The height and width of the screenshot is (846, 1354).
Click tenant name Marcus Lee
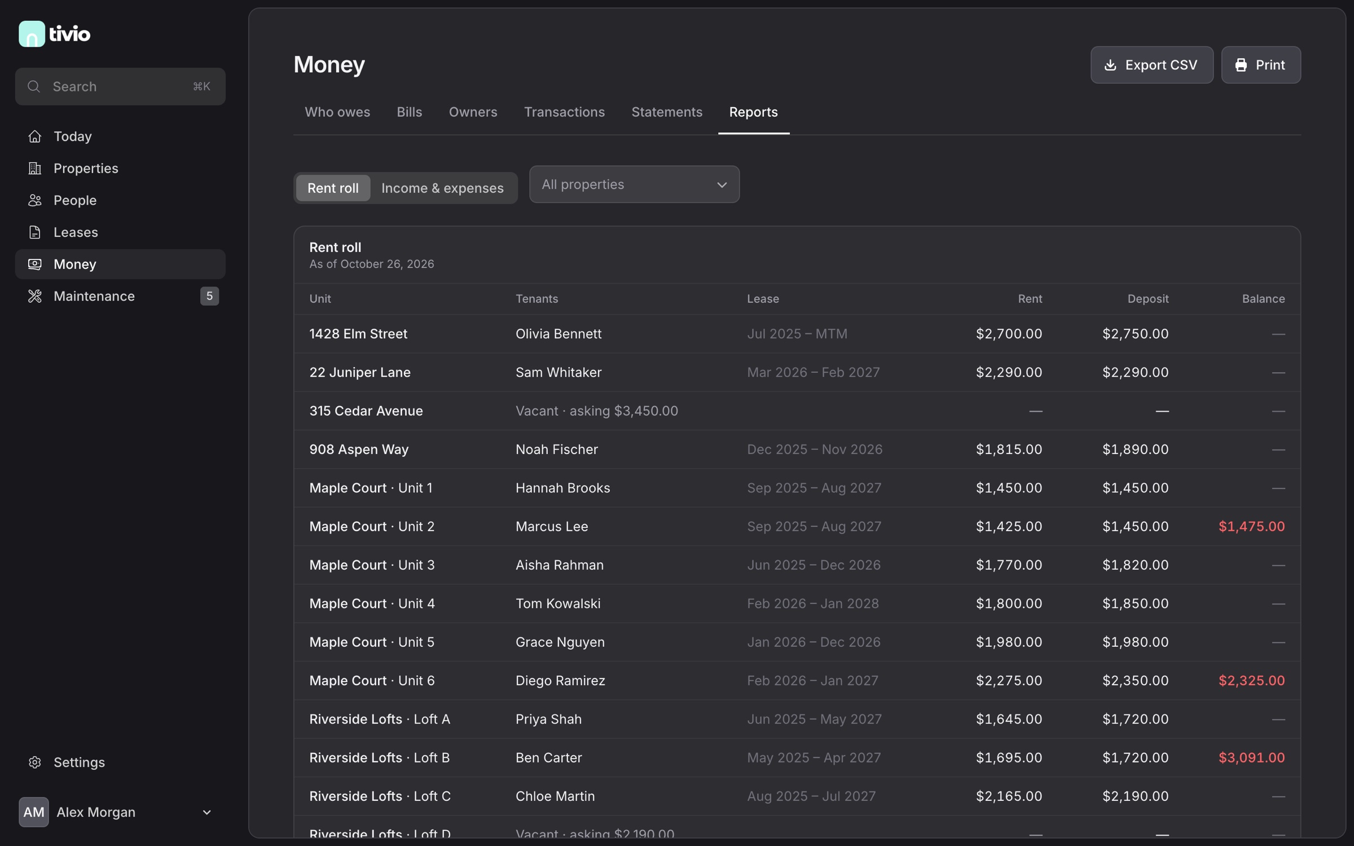click(x=552, y=526)
